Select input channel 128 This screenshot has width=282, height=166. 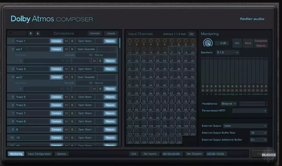pos(178,140)
